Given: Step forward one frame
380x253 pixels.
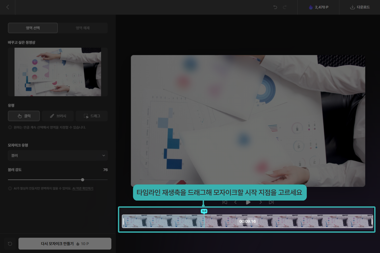Looking at the screenshot, I should pos(260,202).
